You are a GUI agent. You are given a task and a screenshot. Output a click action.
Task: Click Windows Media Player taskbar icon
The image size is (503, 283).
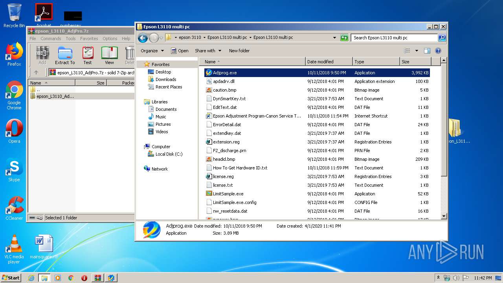(58, 278)
